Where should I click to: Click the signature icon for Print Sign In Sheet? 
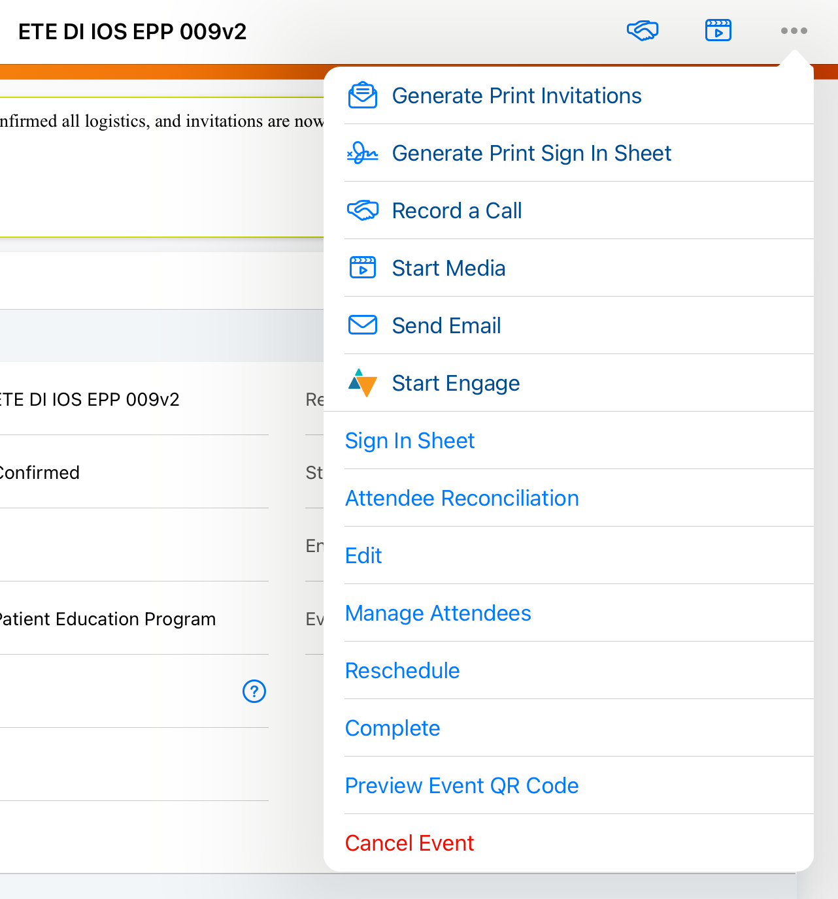pos(363,153)
